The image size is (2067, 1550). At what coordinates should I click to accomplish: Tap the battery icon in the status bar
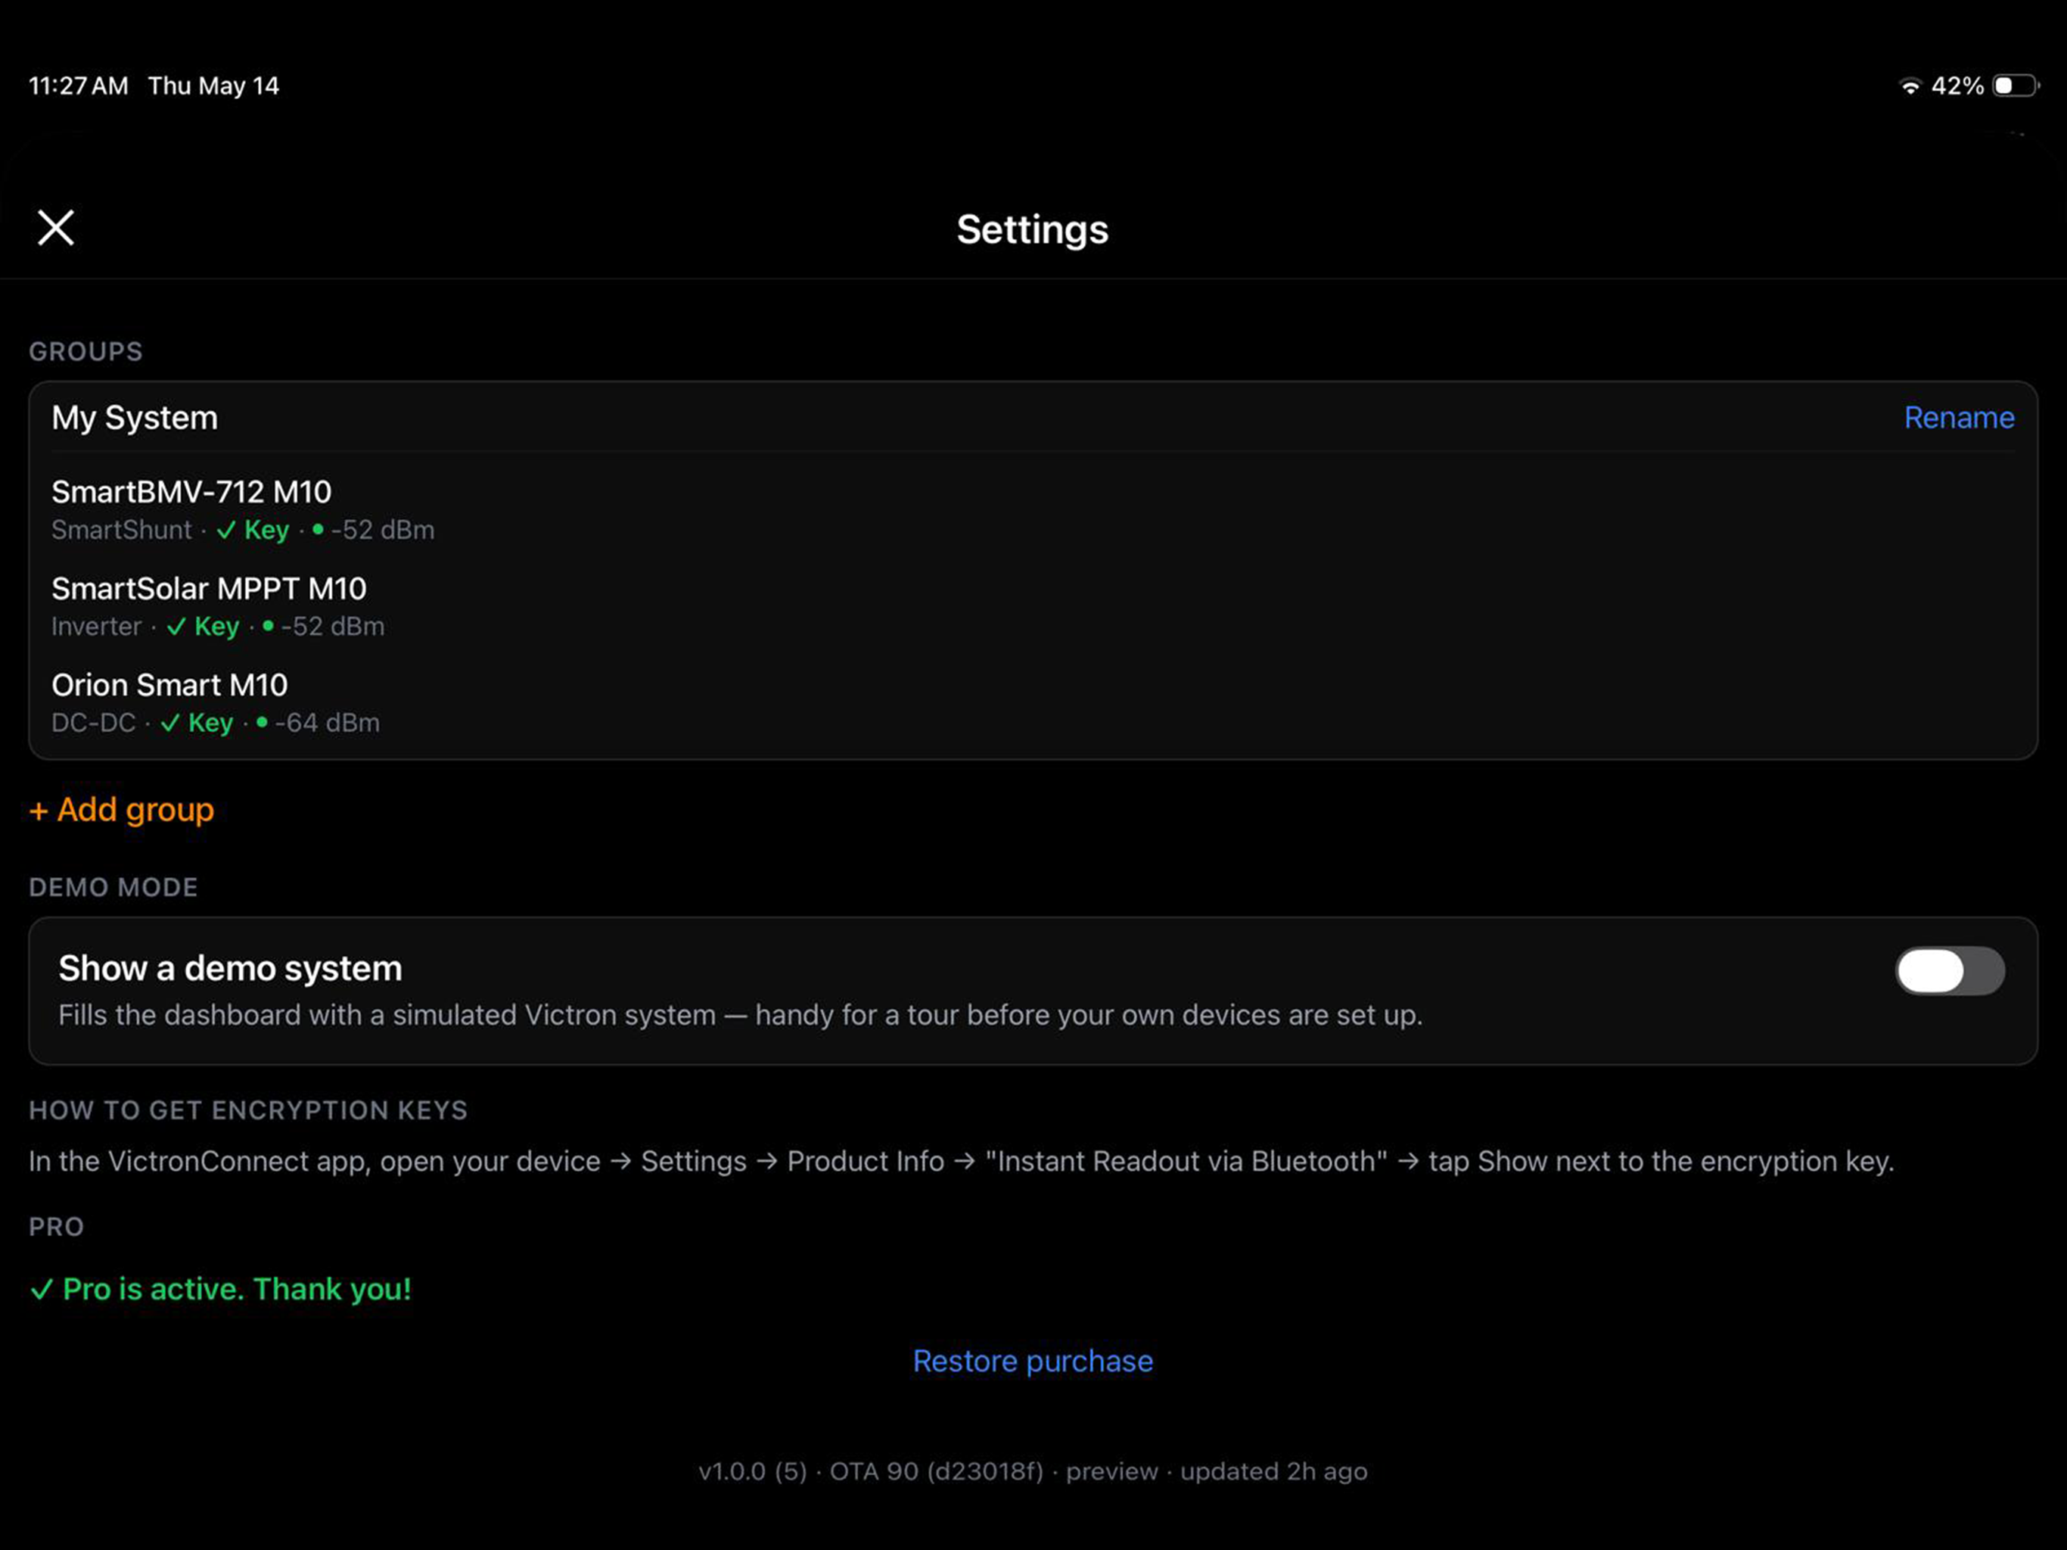[x=2016, y=86]
